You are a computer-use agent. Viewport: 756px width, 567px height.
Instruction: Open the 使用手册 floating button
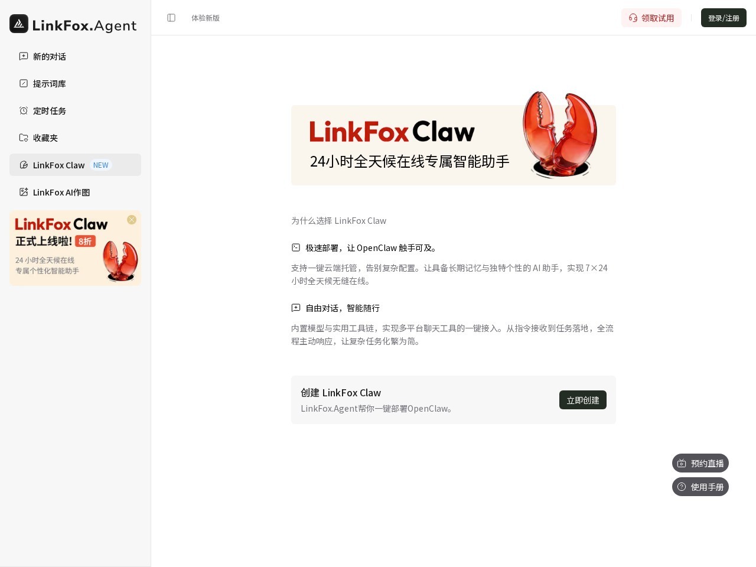(700, 487)
